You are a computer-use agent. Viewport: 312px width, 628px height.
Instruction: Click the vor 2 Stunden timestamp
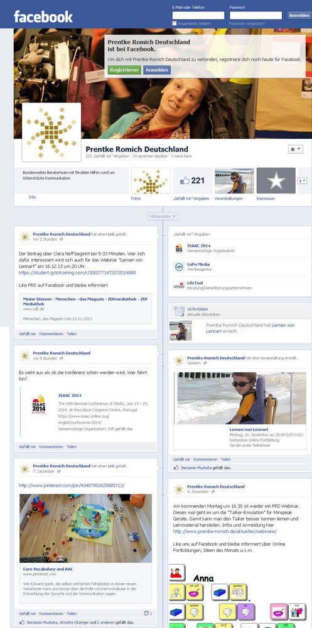45,239
